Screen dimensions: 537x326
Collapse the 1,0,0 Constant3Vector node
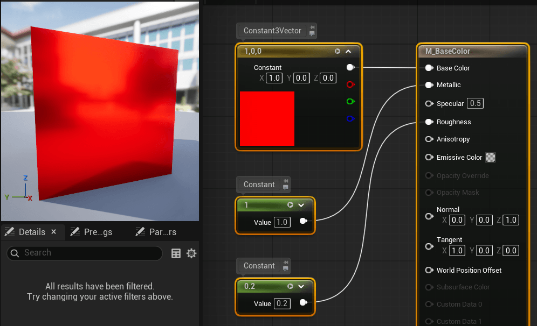pyautogui.click(x=348, y=52)
